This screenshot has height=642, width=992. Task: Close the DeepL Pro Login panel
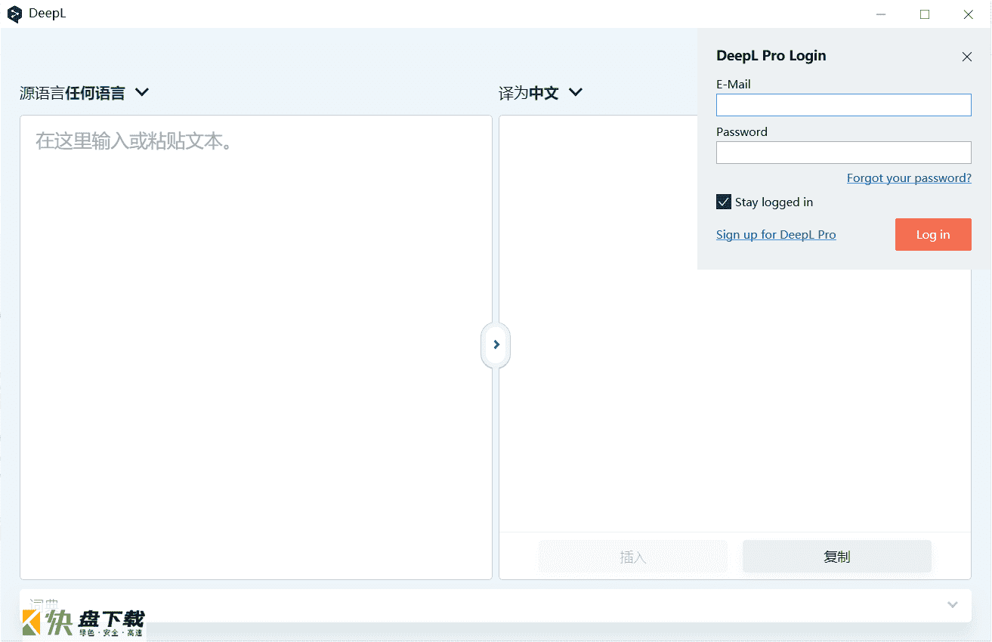(x=966, y=57)
